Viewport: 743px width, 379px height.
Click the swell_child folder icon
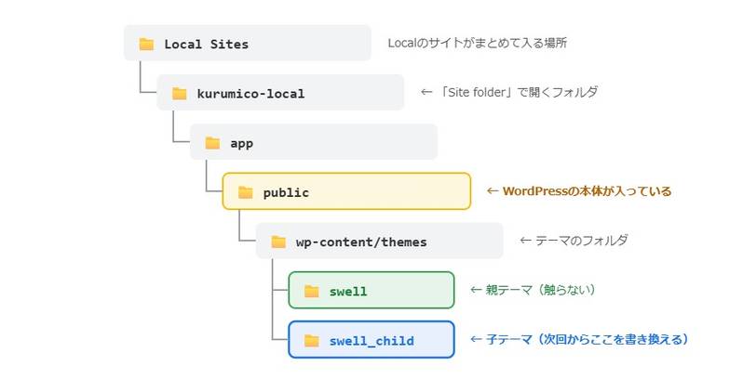click(311, 340)
